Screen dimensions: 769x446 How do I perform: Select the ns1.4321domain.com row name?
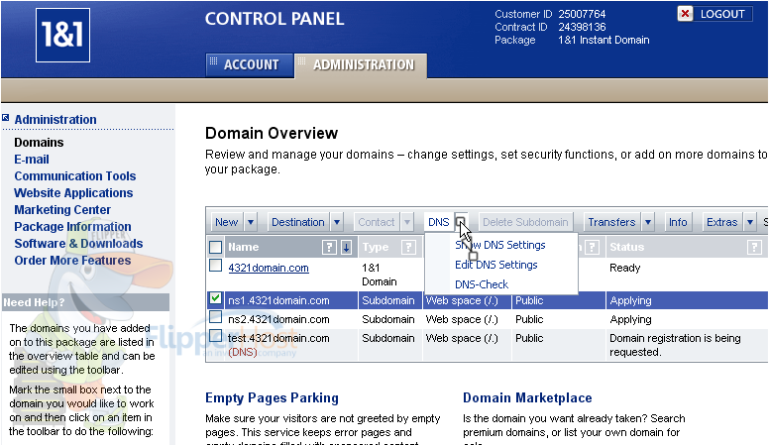pyautogui.click(x=278, y=300)
